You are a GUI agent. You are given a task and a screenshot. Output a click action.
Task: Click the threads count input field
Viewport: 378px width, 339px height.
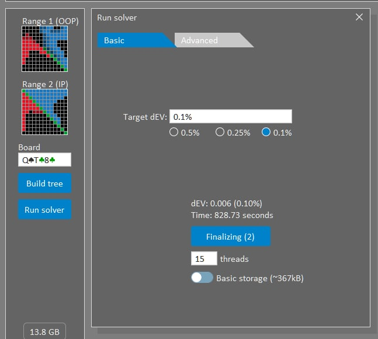[204, 259]
